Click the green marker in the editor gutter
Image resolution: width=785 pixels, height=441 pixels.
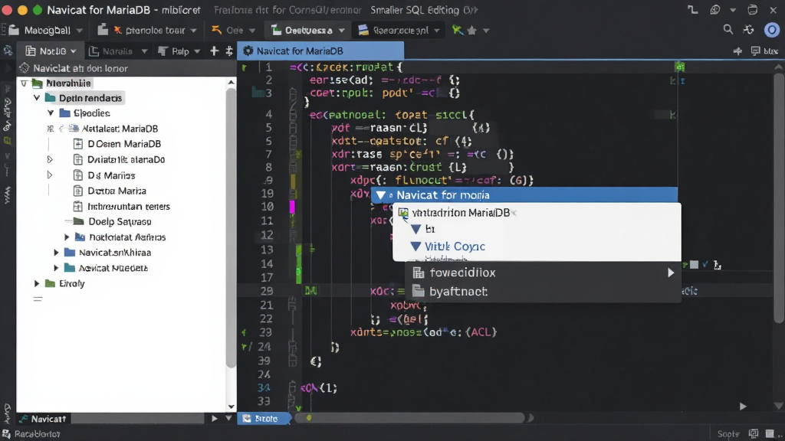[299, 263]
